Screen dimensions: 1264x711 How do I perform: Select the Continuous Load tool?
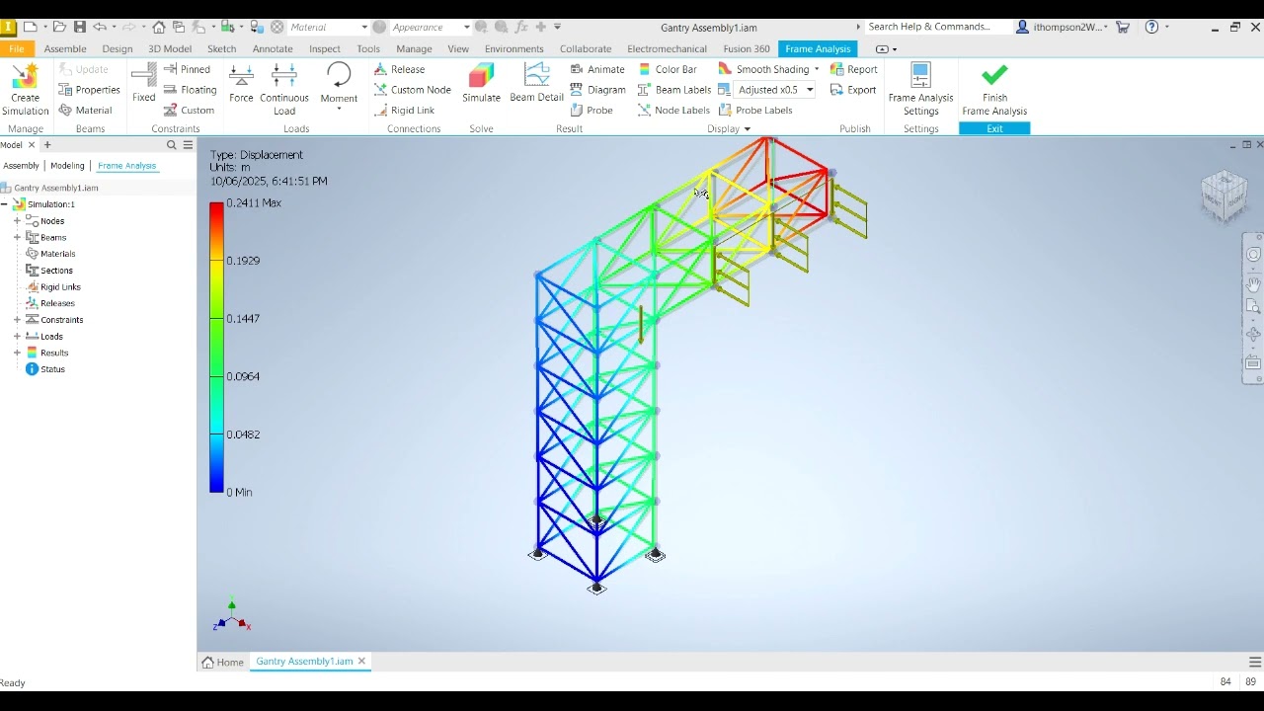(x=284, y=90)
